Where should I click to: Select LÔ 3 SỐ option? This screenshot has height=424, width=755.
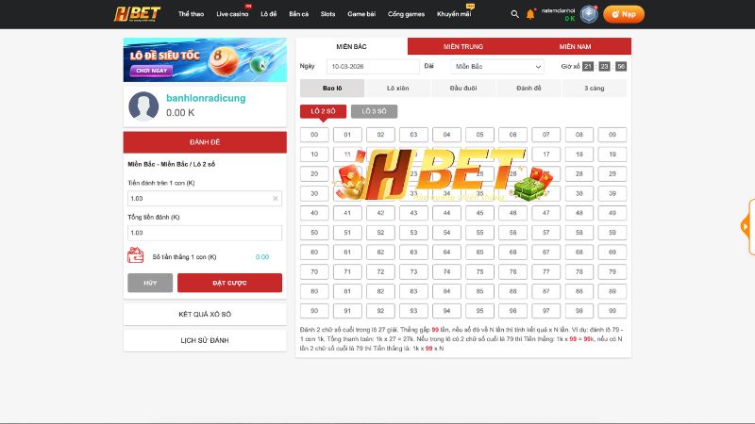[x=374, y=111]
